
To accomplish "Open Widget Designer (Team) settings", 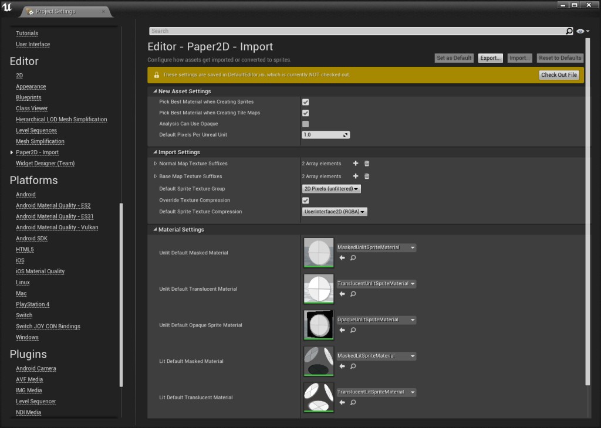I will 45,164.
